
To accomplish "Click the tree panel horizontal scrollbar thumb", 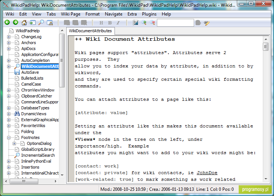I will point(24,182).
